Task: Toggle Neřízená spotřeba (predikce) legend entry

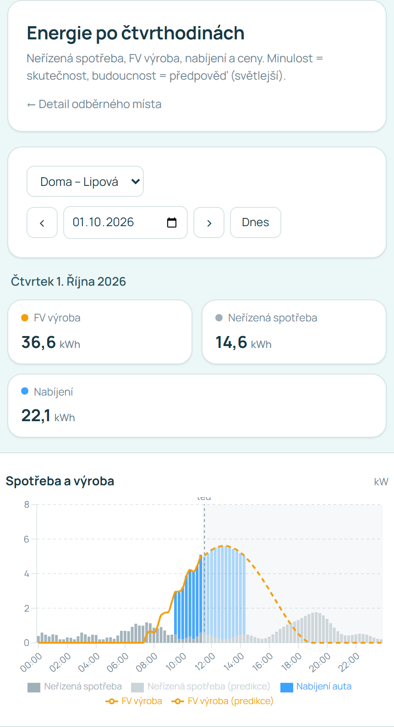Action: (201, 687)
